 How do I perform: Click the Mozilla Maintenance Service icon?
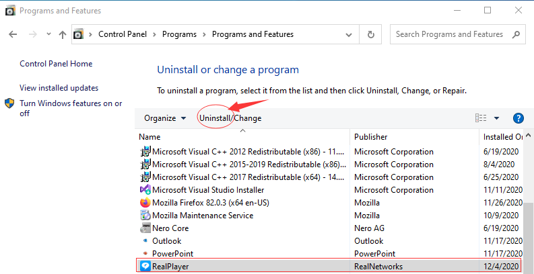tap(145, 216)
